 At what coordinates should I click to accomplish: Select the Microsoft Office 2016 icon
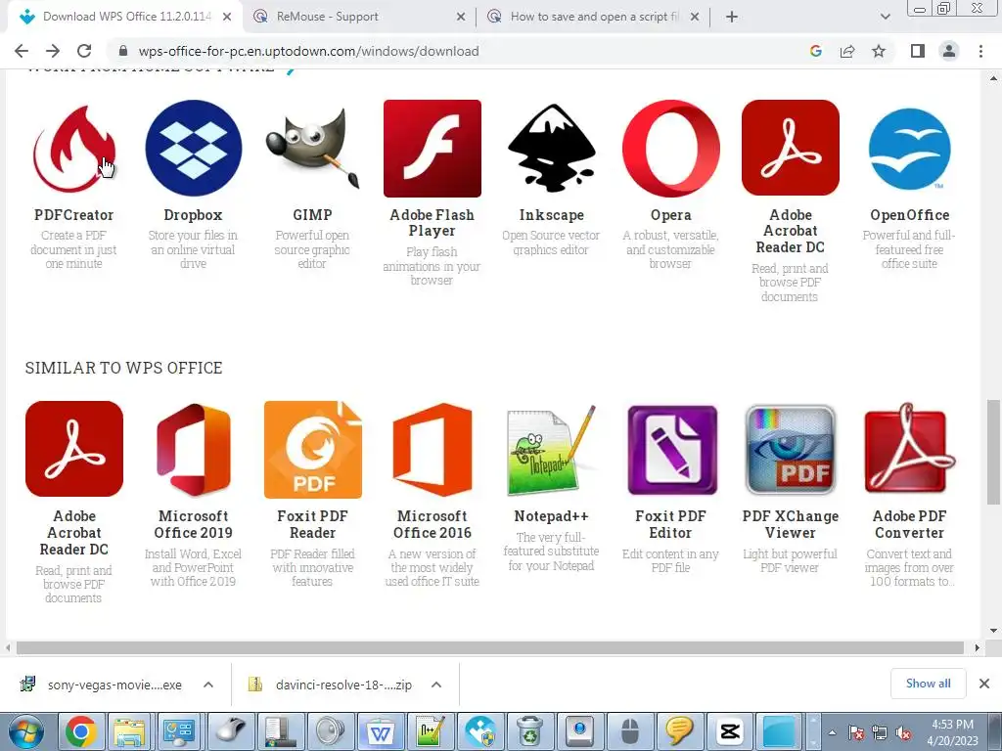pyautogui.click(x=432, y=449)
